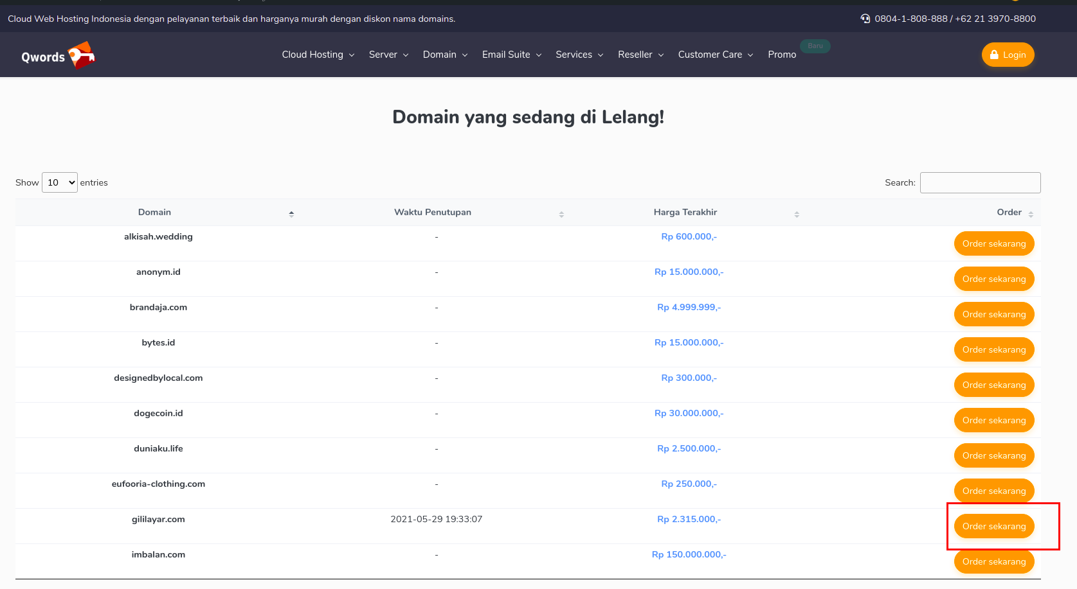Click the phone support headset icon
This screenshot has height=589, width=1077.
865,19
